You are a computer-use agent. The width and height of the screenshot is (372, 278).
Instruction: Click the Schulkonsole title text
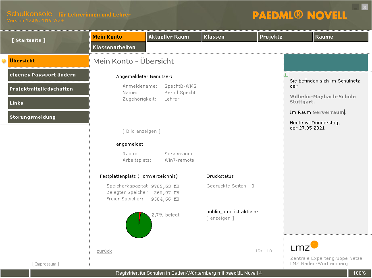[x=29, y=14]
